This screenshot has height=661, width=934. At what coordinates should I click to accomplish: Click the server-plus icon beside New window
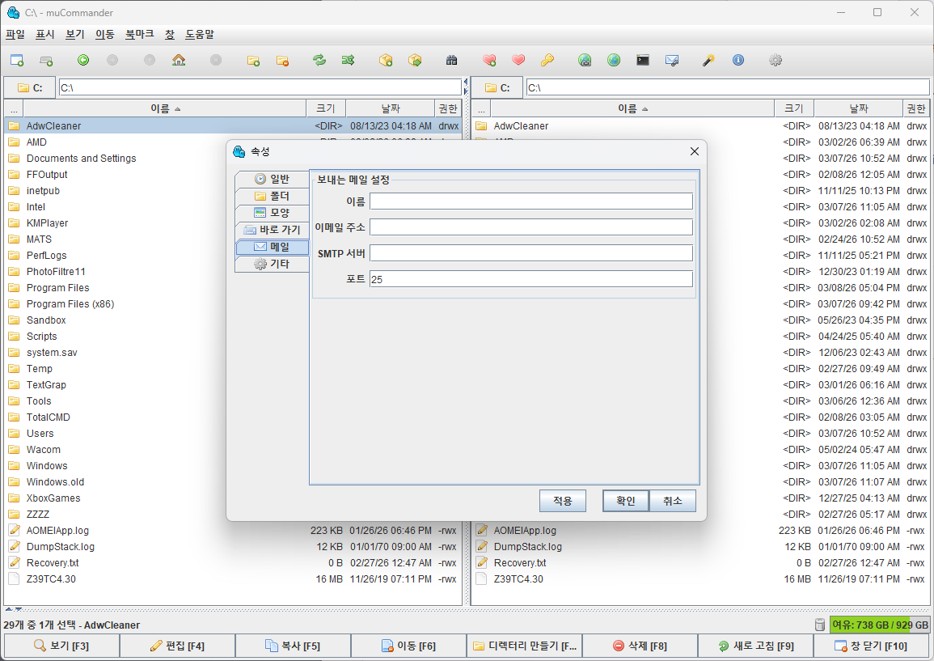tap(46, 60)
